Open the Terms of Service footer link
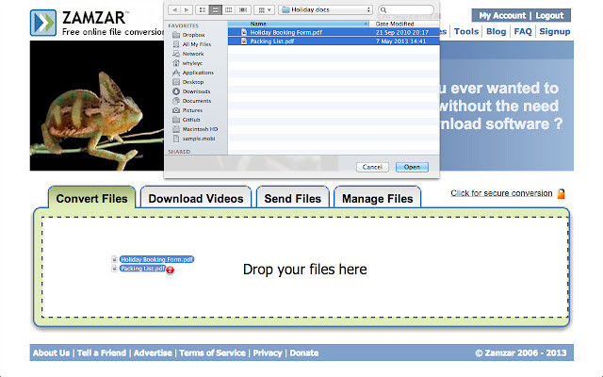 coord(212,352)
